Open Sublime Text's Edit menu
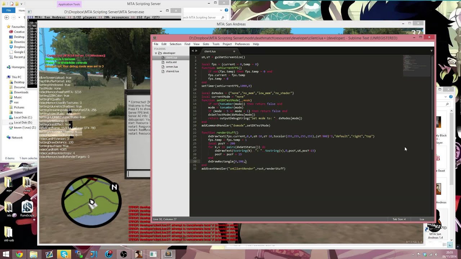The height and width of the screenshot is (259, 461). pyautogui.click(x=164, y=44)
